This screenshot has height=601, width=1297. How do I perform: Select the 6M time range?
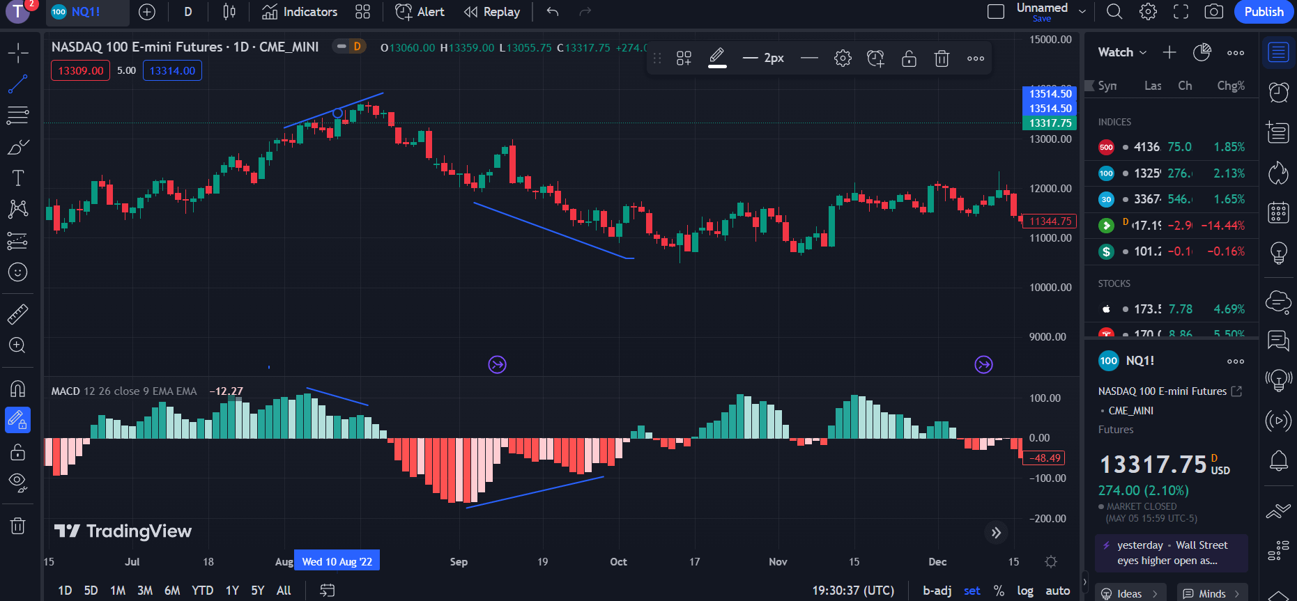[172, 591]
